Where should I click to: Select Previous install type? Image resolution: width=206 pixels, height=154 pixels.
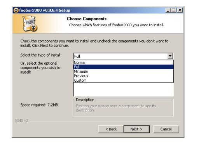click(x=123, y=76)
